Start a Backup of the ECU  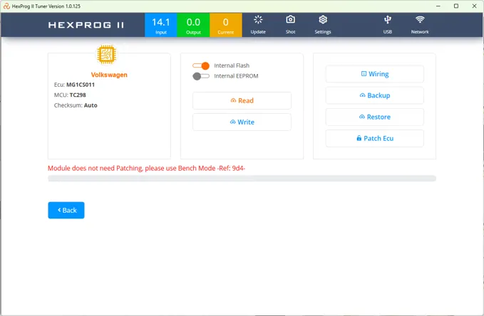point(375,95)
